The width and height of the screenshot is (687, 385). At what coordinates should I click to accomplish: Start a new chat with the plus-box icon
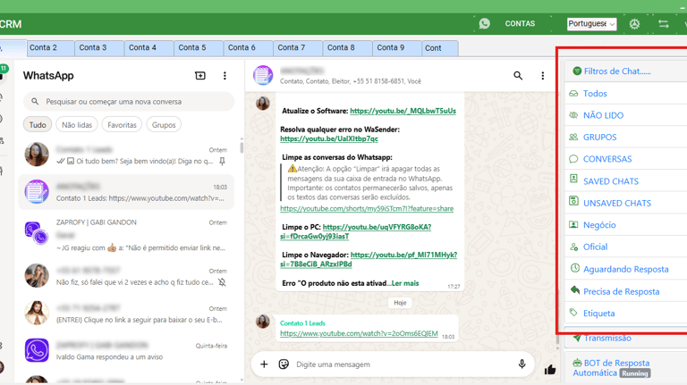click(200, 76)
